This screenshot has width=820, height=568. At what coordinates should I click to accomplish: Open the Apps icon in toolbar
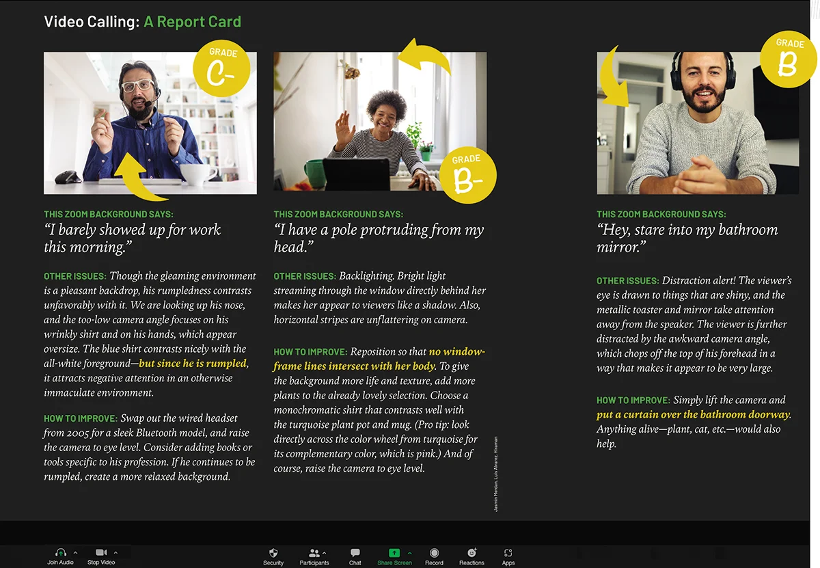tap(508, 552)
